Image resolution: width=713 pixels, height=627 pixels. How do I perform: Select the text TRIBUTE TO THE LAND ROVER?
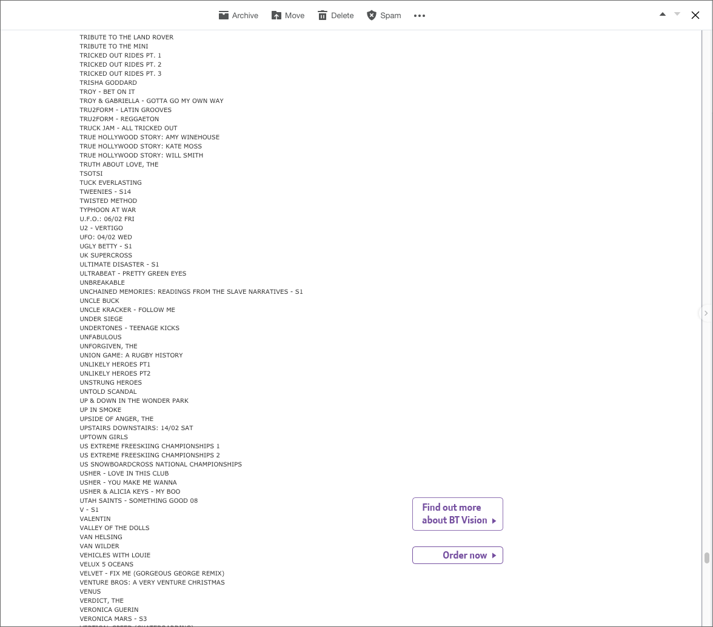coord(126,38)
